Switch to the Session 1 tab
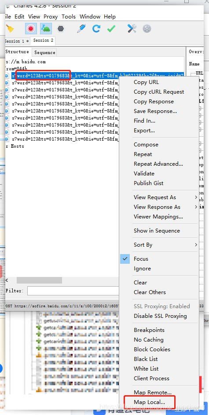209x415 pixels. 17,41
